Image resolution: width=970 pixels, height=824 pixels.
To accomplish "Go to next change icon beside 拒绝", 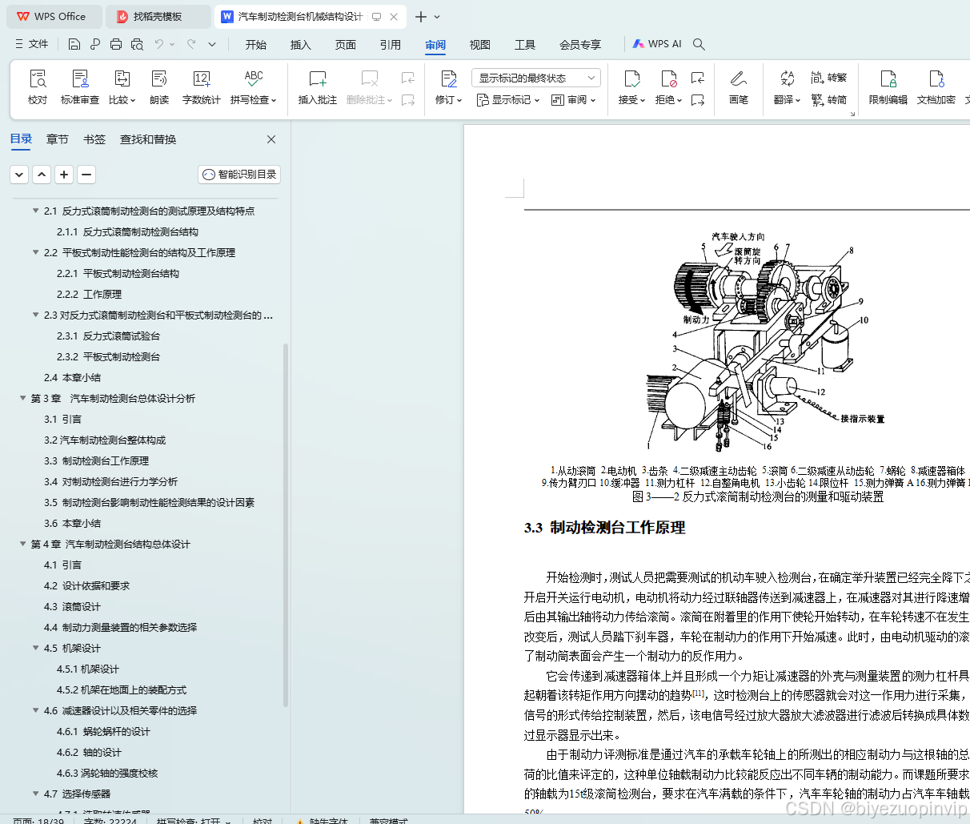I will pyautogui.click(x=698, y=99).
